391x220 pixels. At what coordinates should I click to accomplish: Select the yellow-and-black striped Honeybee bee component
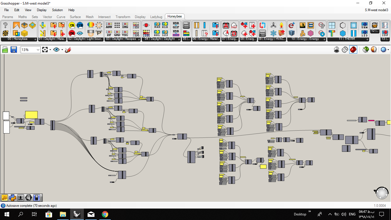[x=5, y=33]
